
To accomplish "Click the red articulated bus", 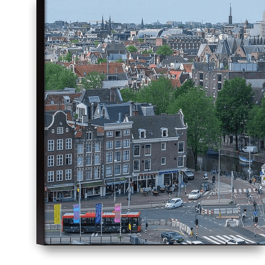I will coord(101,223).
